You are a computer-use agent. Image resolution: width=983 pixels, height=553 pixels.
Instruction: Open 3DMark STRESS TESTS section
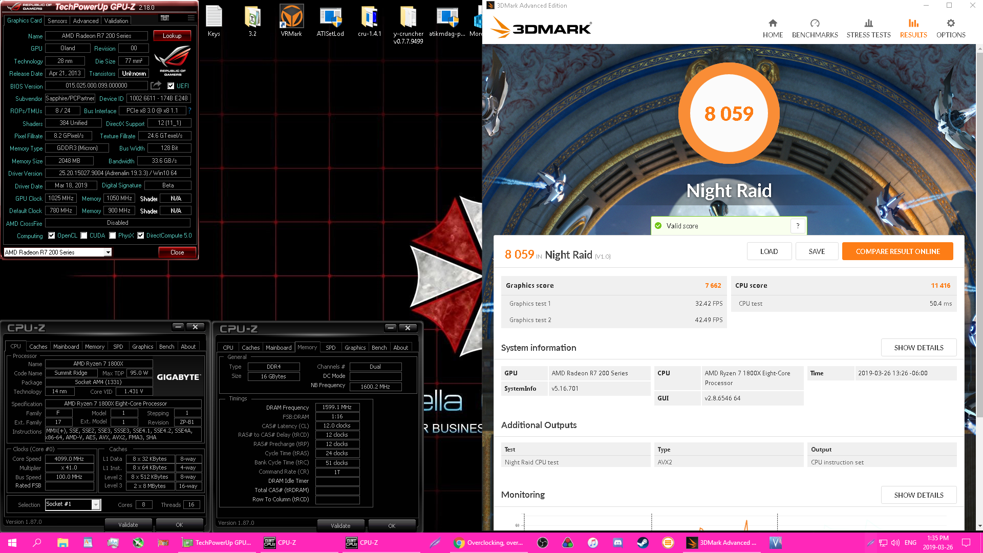pyautogui.click(x=868, y=29)
